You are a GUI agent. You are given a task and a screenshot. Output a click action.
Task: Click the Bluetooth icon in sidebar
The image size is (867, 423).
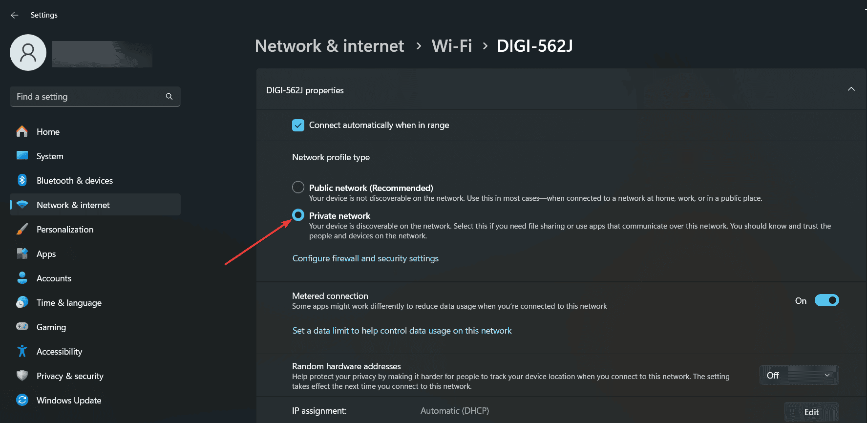[x=22, y=181]
